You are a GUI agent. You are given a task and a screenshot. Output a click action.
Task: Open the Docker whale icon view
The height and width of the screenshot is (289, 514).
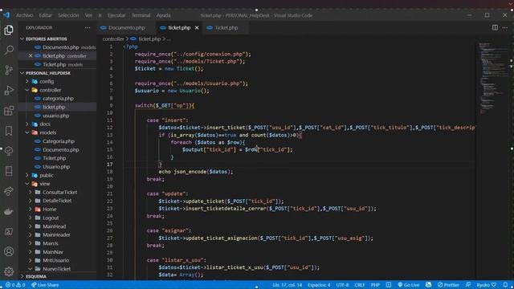pyautogui.click(x=9, y=211)
